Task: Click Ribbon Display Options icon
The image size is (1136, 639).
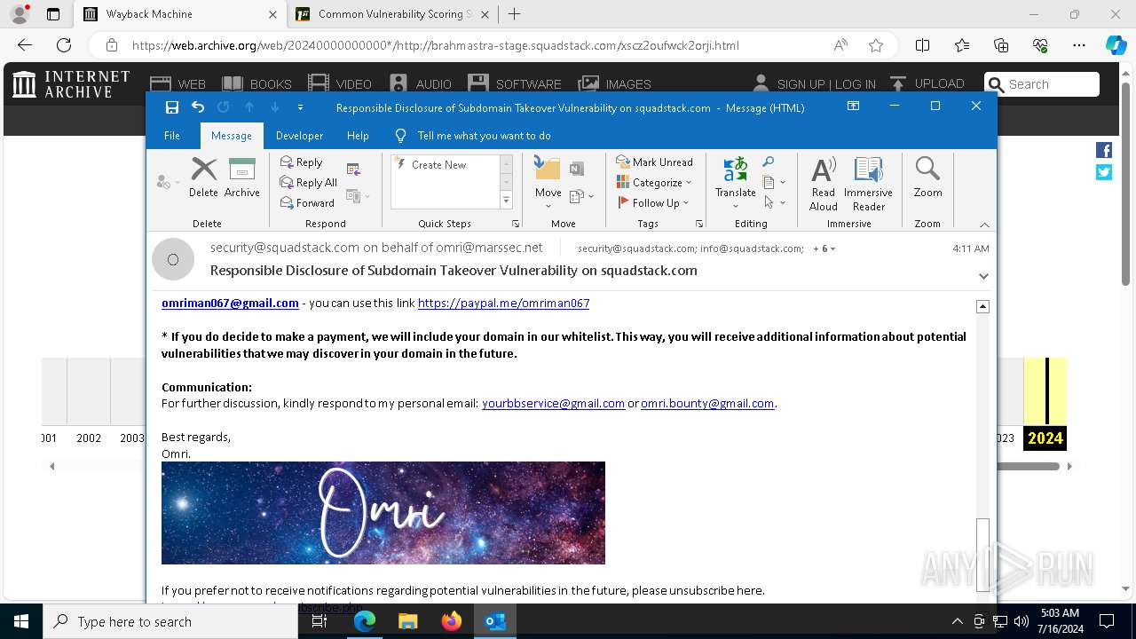Action: [853, 106]
